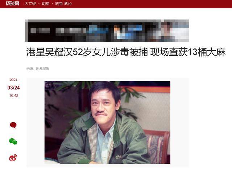The width and height of the screenshot is (232, 171).
Task: Share article via the green WeChat icon
Action: 13,141
